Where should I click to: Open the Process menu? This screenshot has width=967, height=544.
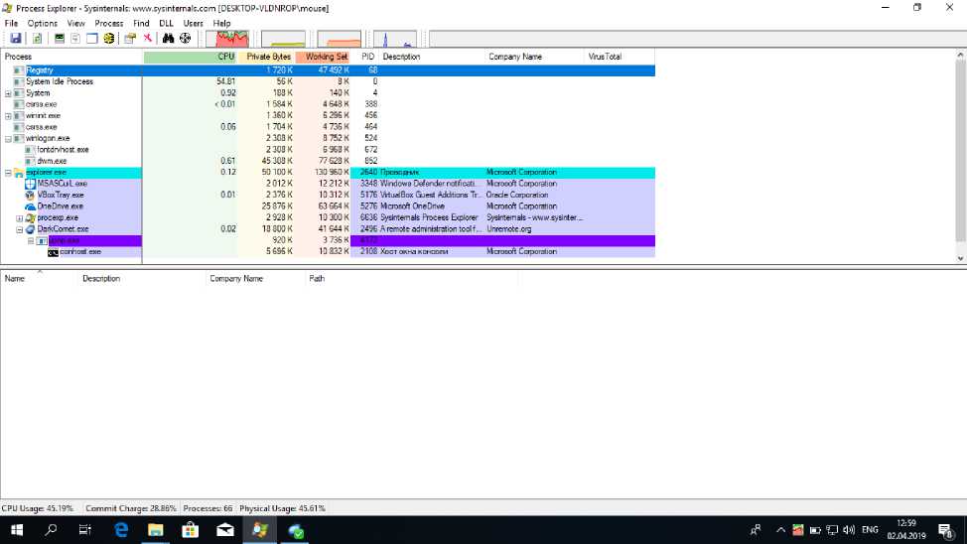pos(108,23)
